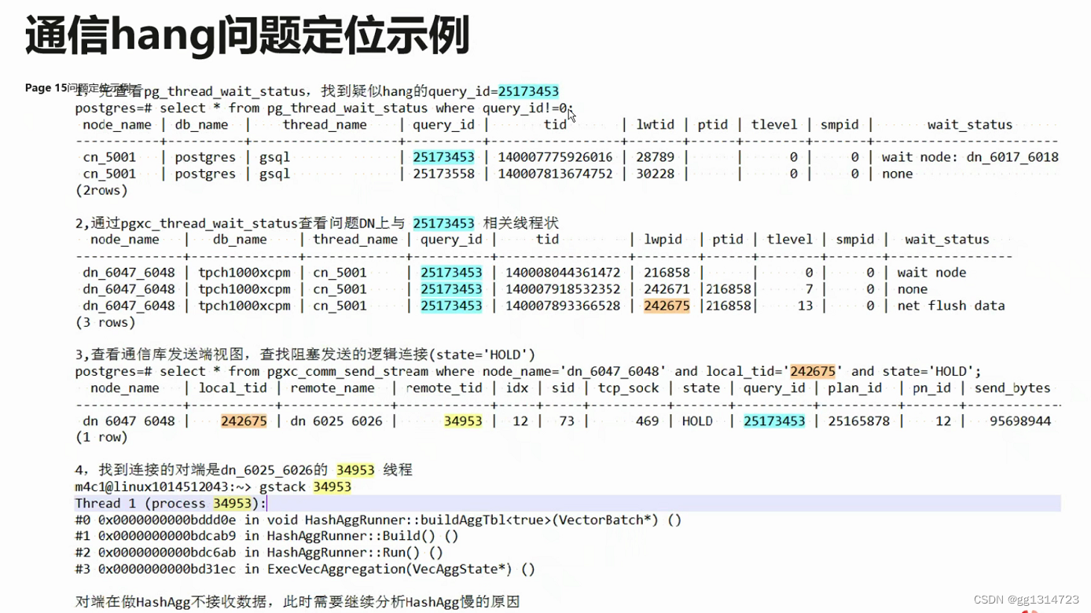Image resolution: width=1091 pixels, height=613 pixels.
Task: Click the (1 row) result count
Action: pyautogui.click(x=101, y=438)
